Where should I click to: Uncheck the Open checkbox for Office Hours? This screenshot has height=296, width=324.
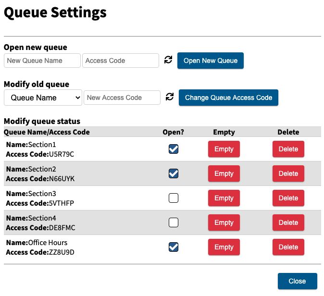(x=174, y=247)
